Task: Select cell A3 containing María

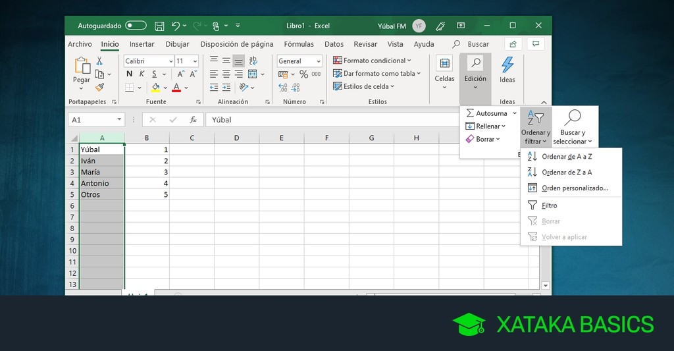Action: 101,172
